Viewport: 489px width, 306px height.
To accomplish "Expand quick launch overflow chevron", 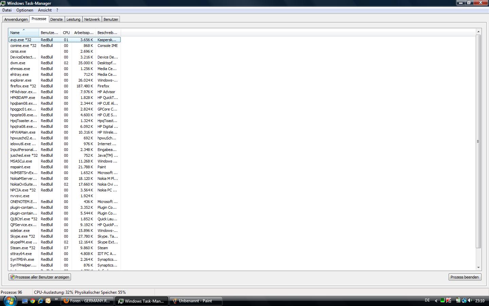I will (56, 300).
